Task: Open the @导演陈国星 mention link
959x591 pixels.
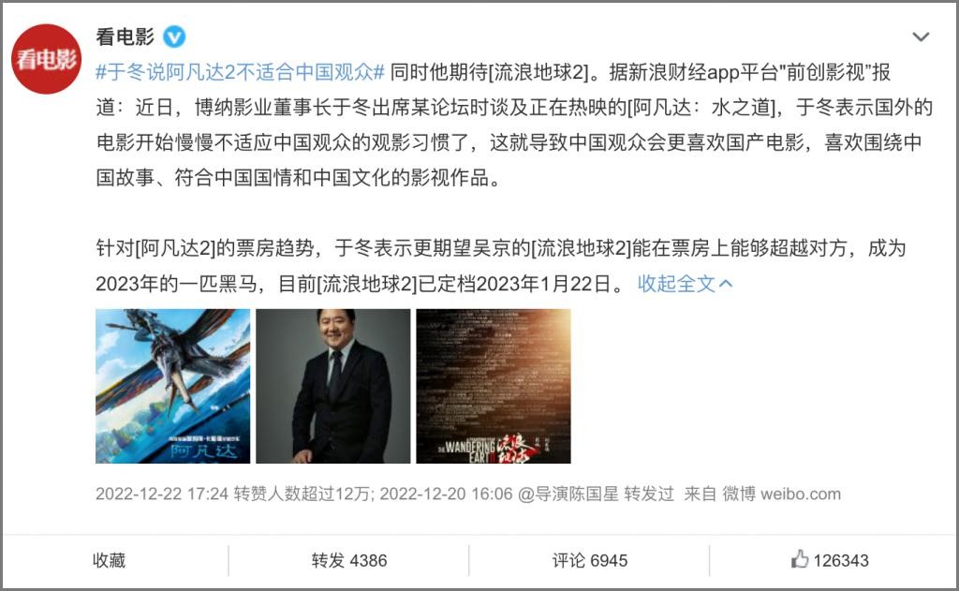Action: 568,494
